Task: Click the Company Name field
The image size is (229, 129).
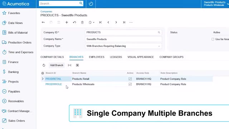Action: pyautogui.click(x=123, y=39)
